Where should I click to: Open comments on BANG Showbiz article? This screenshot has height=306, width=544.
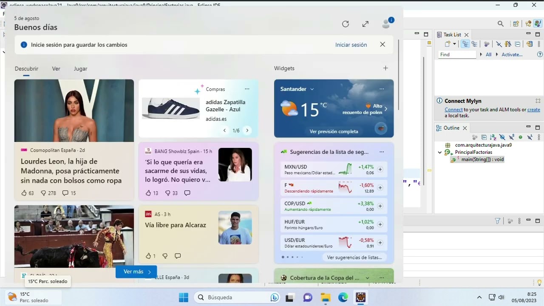187,193
